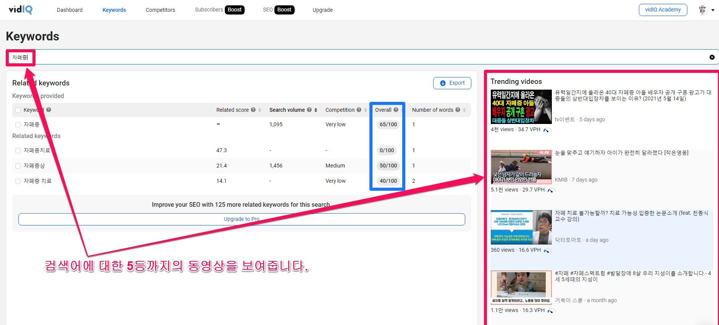Open the Subscribers Boost tab
The height and width of the screenshot is (325, 719).
coord(219,10)
